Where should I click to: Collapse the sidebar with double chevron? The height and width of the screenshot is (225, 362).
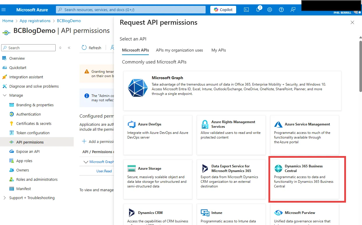(69, 48)
